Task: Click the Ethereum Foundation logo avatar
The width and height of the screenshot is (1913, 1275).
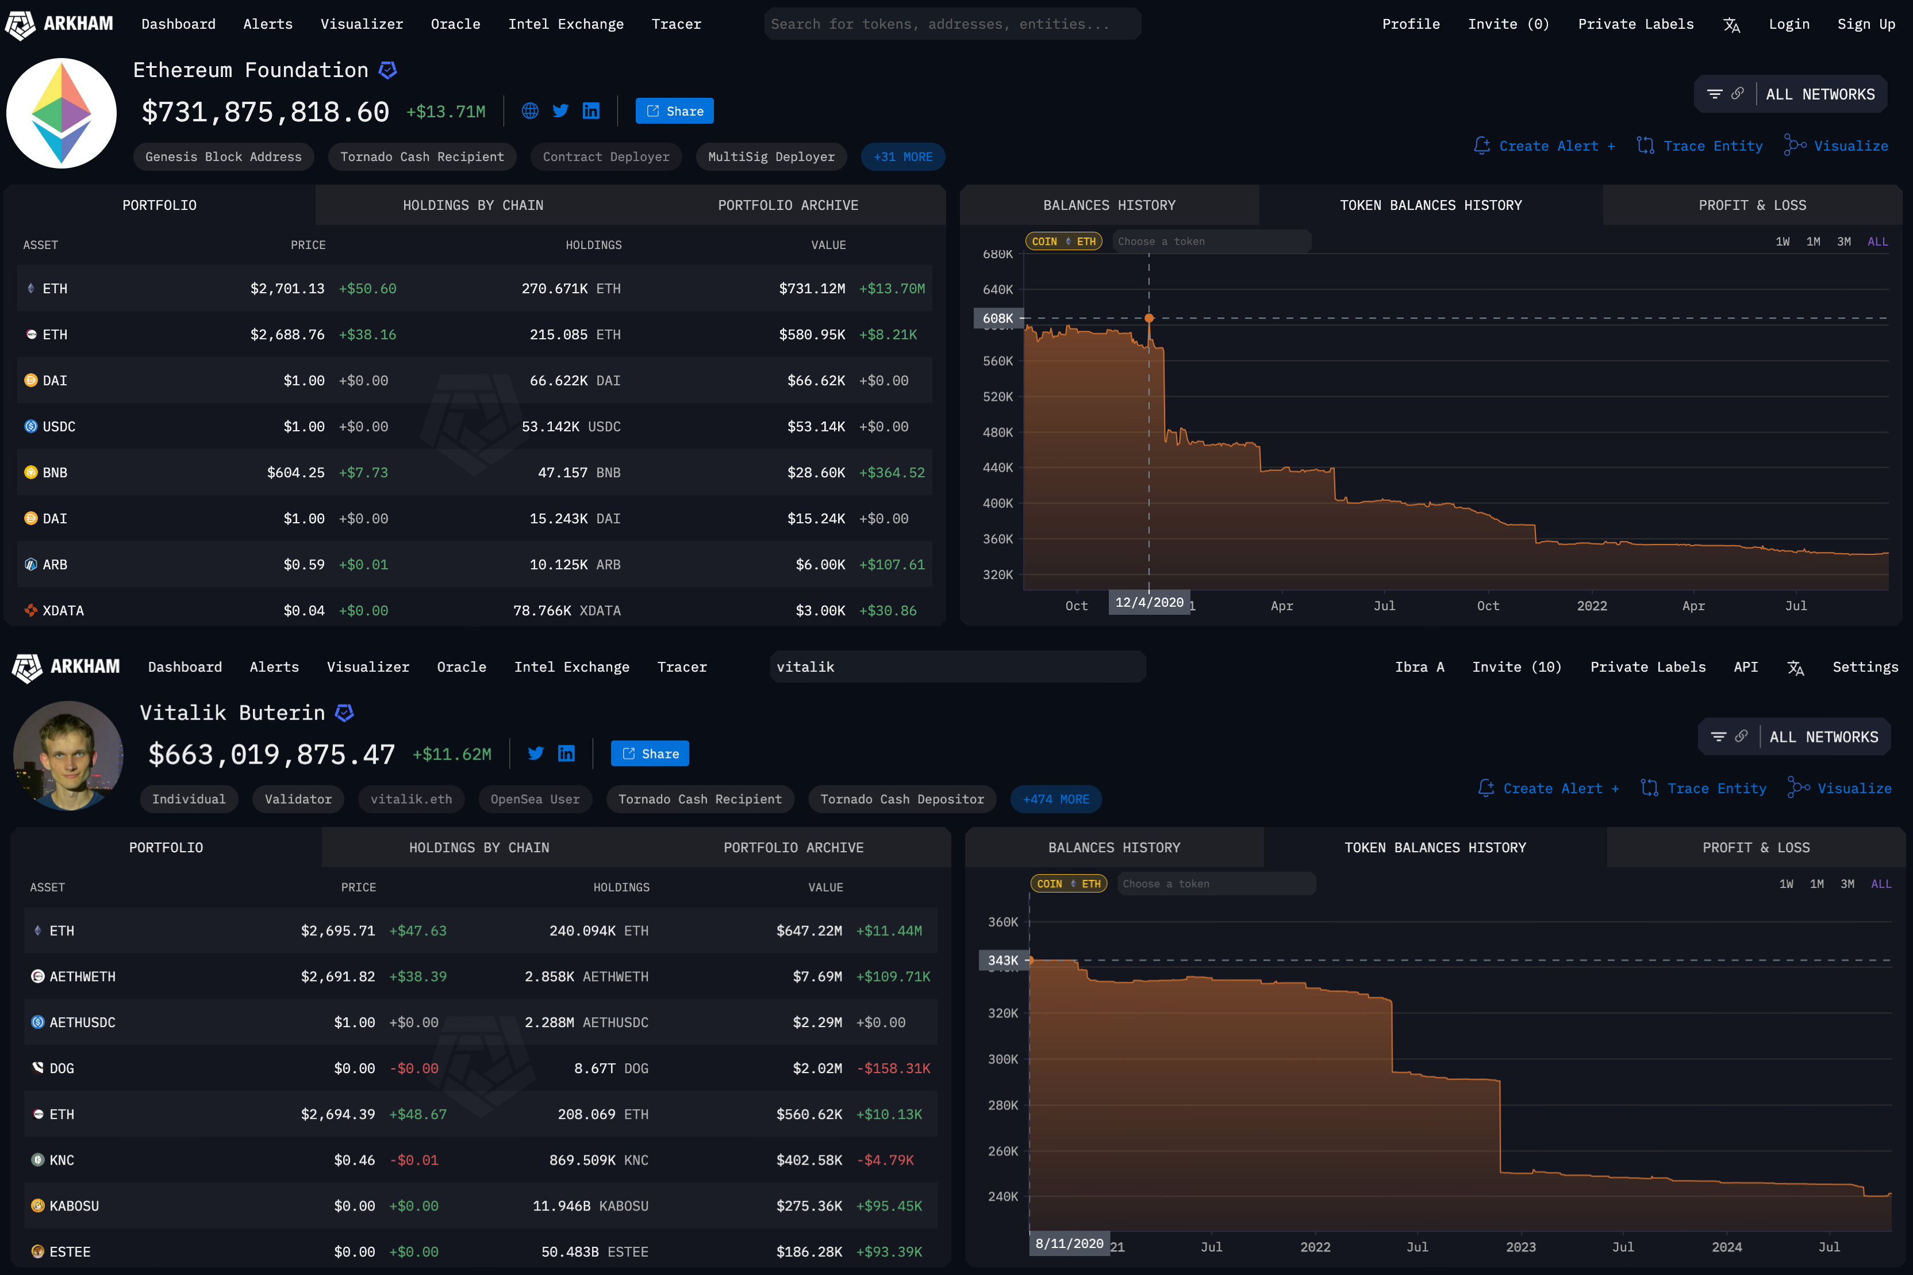Action: pyautogui.click(x=62, y=113)
